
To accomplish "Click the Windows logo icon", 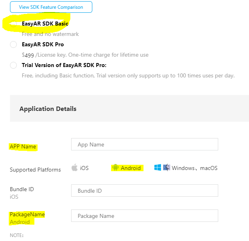I will pyautogui.click(x=158, y=168).
